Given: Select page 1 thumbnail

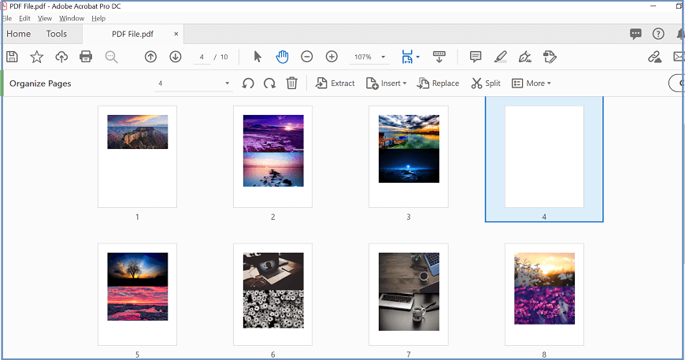Looking at the screenshot, I should click(137, 157).
